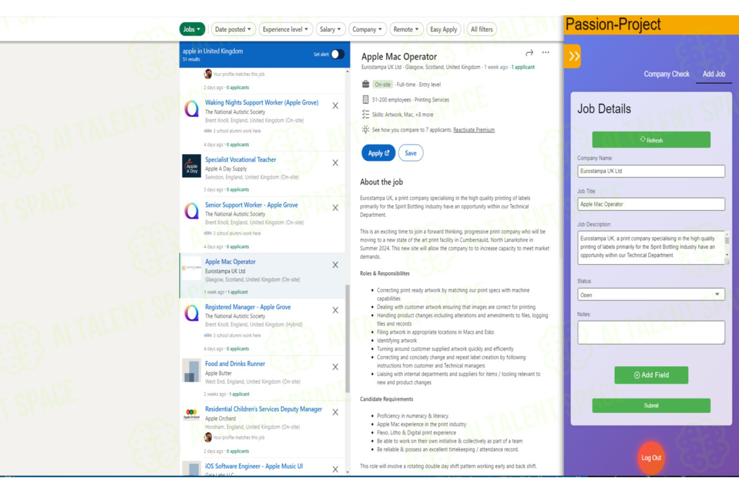Click into the Notes text area
The image size is (739, 493).
(x=651, y=333)
